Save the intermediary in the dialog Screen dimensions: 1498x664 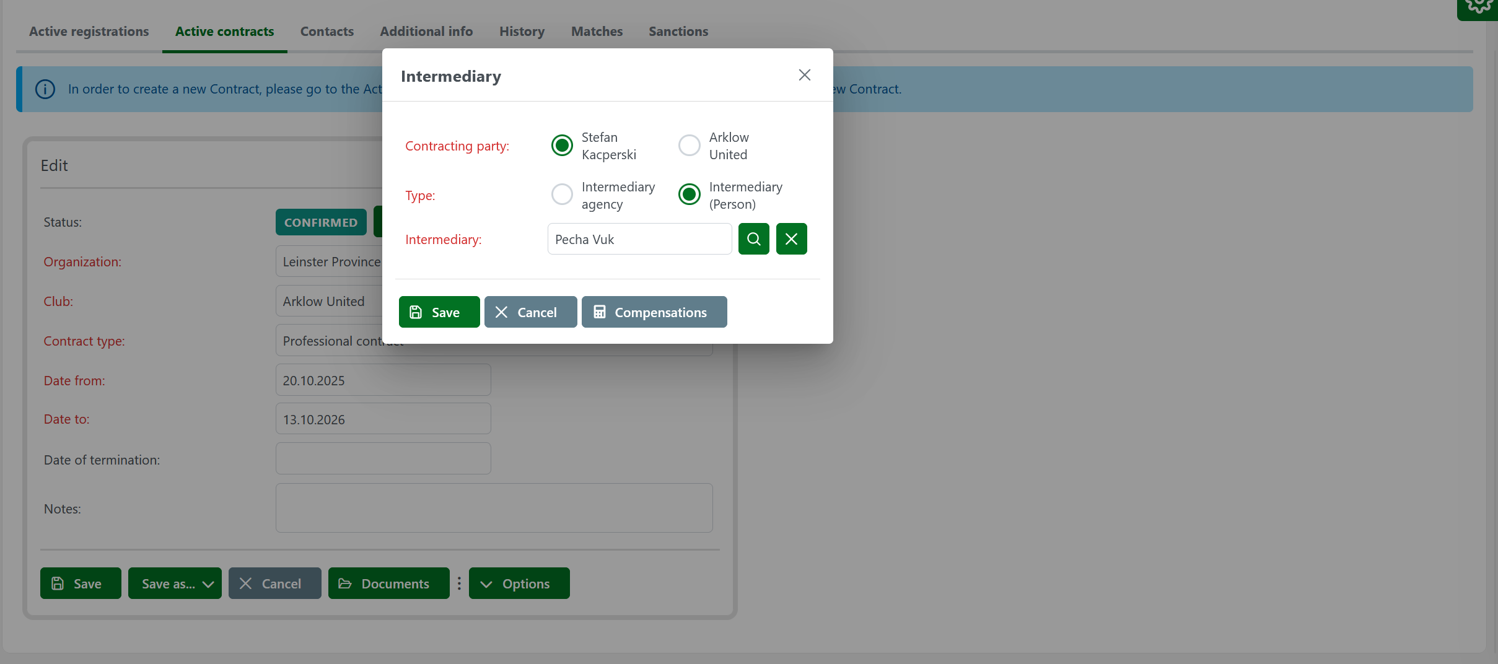(x=439, y=312)
